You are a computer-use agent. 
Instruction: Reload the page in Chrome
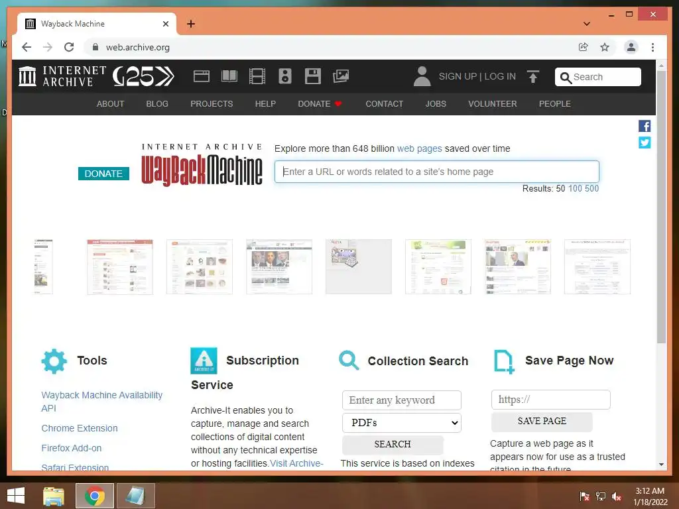click(69, 47)
